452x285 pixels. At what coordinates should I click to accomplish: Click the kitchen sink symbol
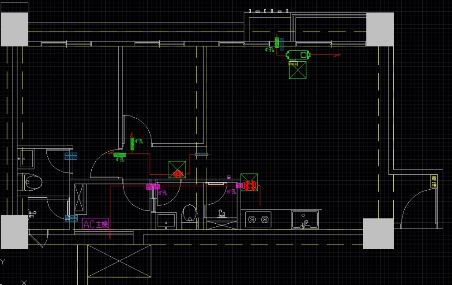(x=304, y=219)
